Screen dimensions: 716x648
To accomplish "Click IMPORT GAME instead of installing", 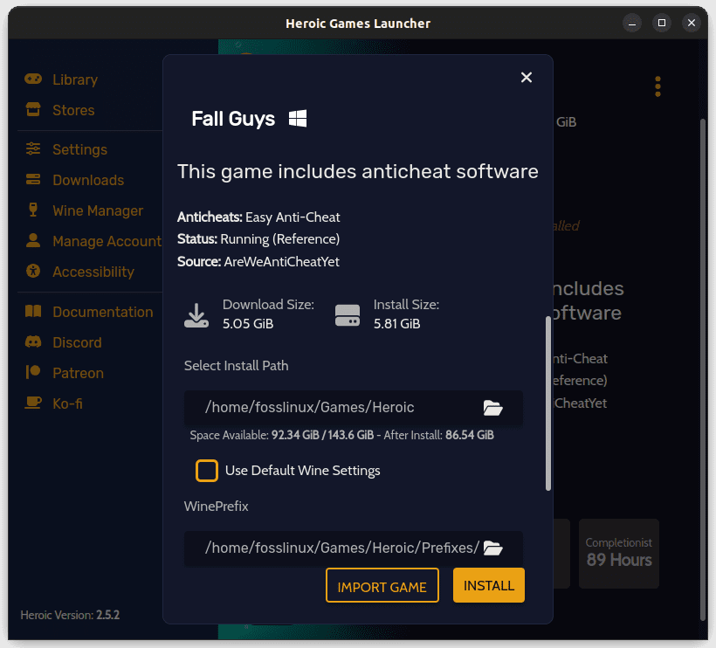I will 382,585.
